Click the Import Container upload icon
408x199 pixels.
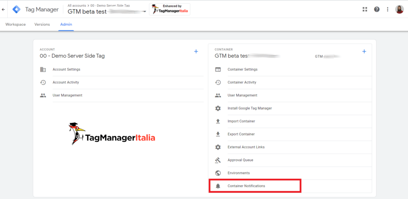pyautogui.click(x=218, y=121)
